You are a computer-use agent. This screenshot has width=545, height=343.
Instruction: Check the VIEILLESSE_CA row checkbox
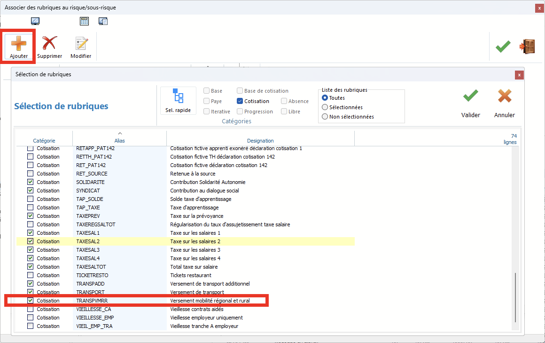point(30,309)
